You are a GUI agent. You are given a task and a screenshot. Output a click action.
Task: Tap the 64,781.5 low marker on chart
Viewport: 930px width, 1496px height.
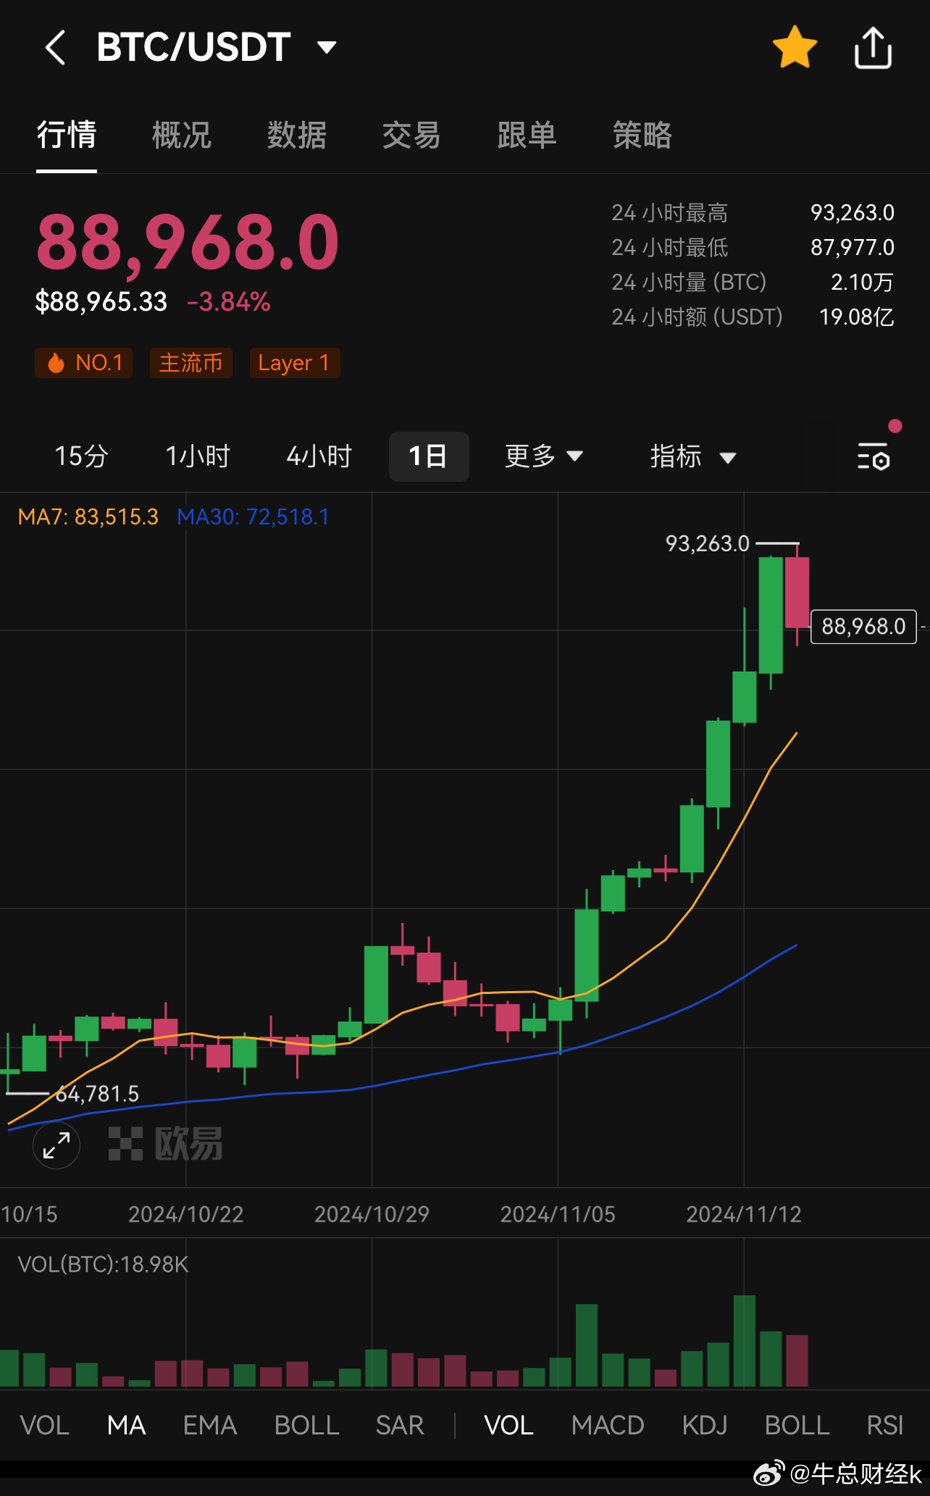97,1094
